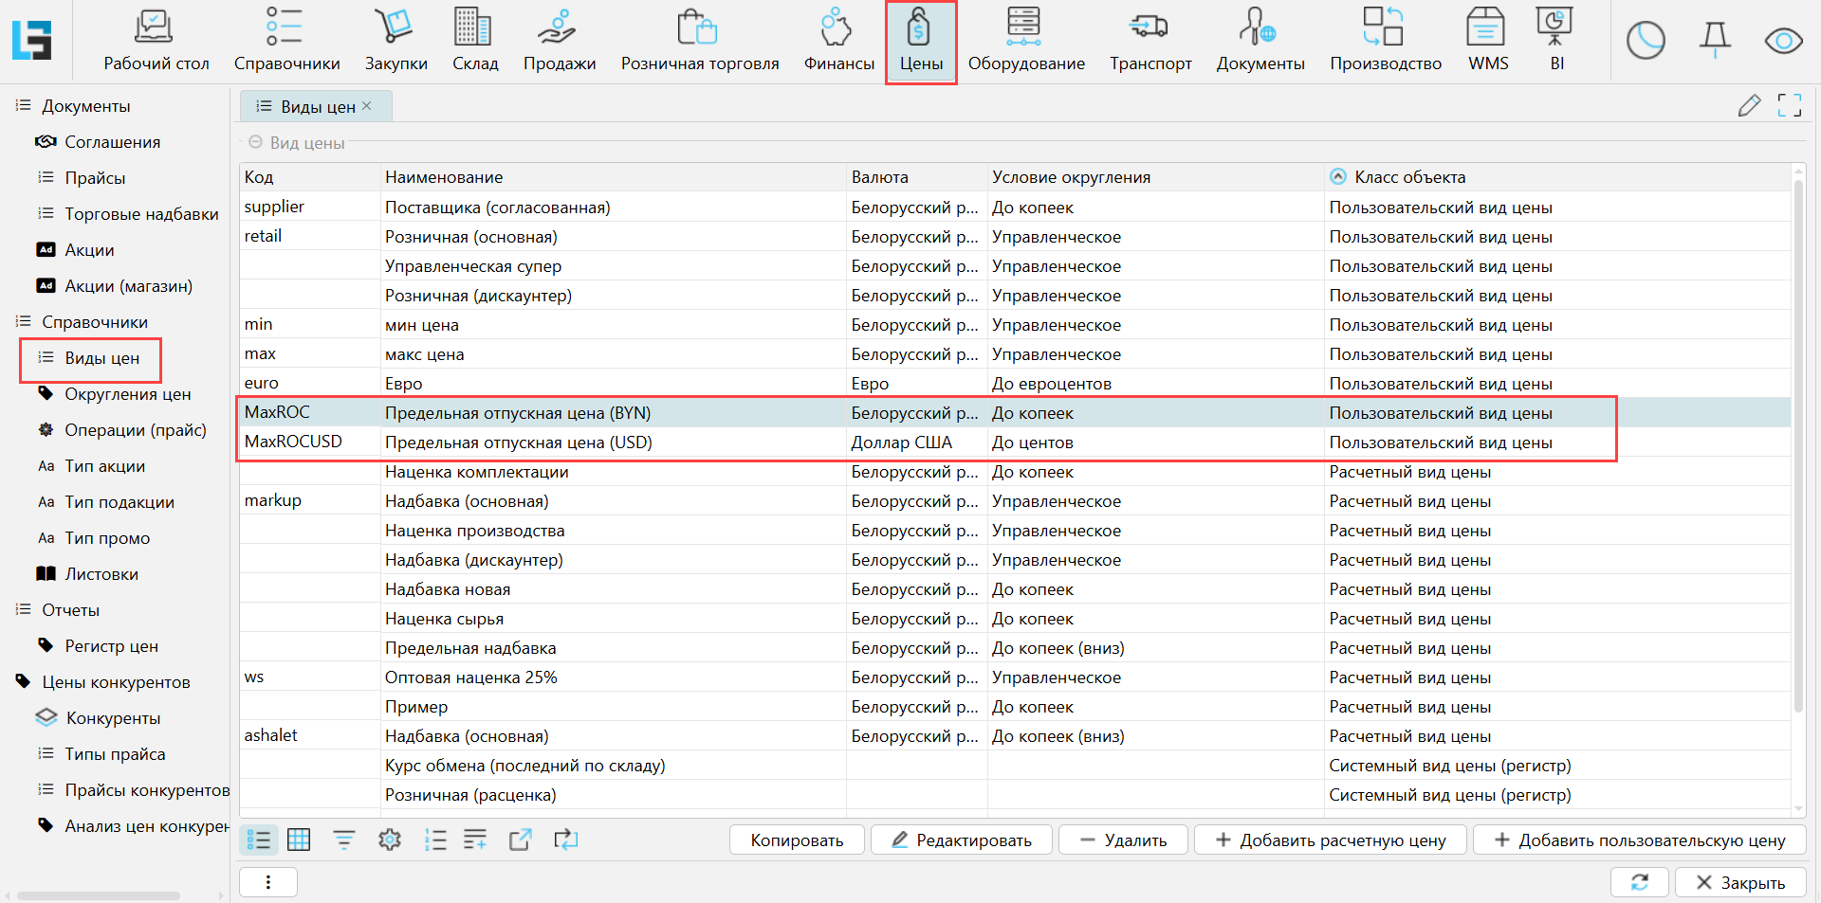
Task: Close the Виды цен tab
Action: tap(367, 106)
